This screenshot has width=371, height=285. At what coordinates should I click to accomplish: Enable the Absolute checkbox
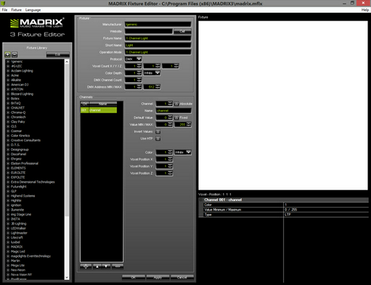[x=176, y=104]
